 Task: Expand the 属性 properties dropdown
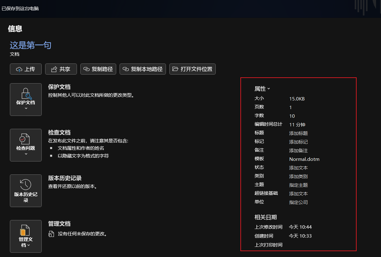pyautogui.click(x=262, y=89)
